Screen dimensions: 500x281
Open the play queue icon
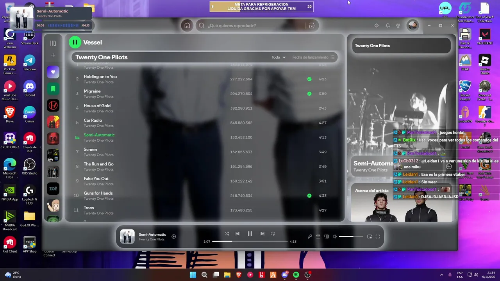(318, 237)
